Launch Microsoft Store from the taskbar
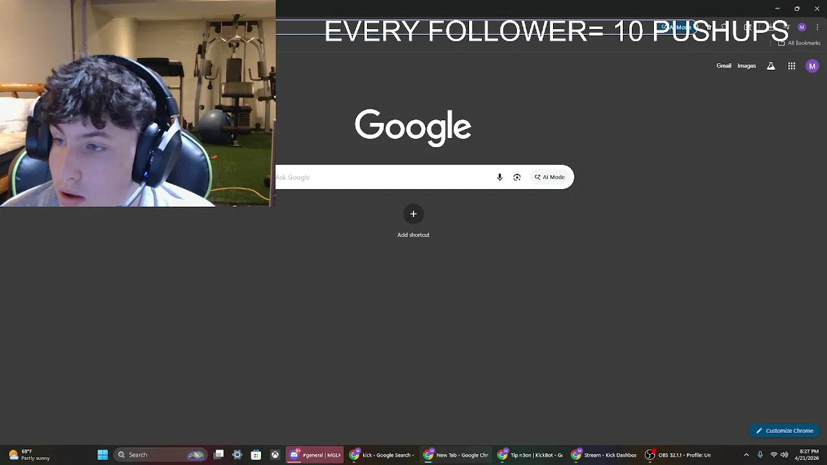Viewport: 827px width, 465px height. [256, 455]
